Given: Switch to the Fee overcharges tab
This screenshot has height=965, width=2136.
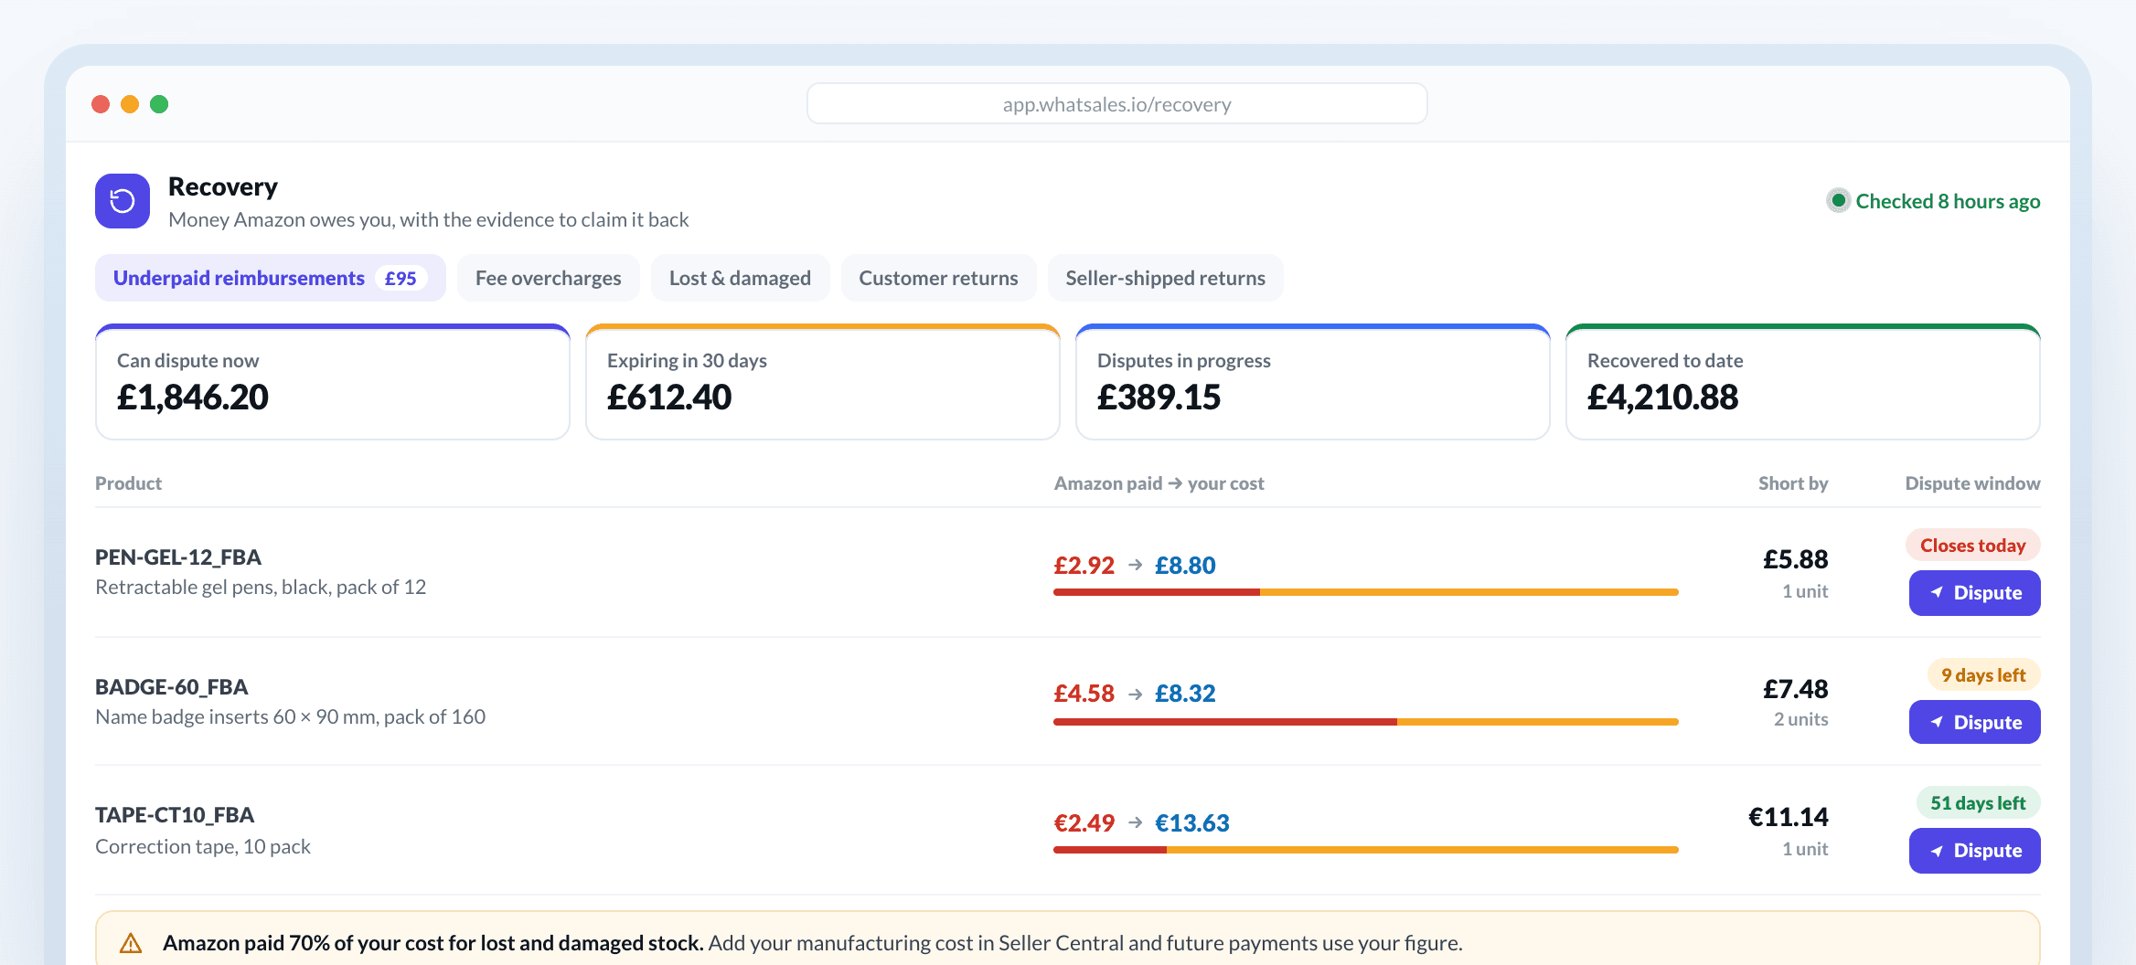Looking at the screenshot, I should [549, 278].
